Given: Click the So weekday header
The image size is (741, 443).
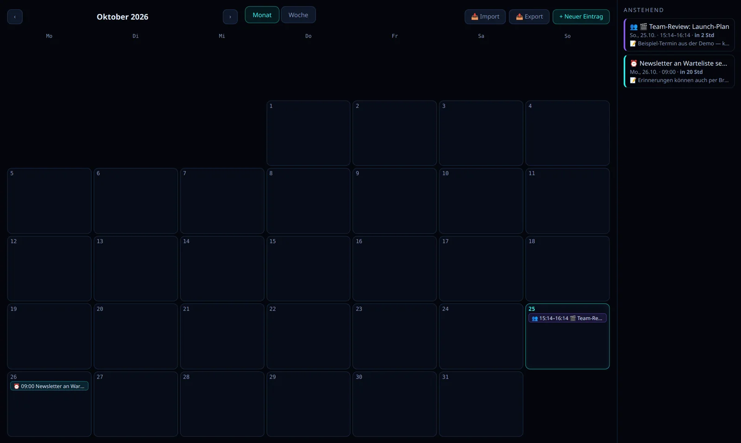Looking at the screenshot, I should pyautogui.click(x=567, y=36).
